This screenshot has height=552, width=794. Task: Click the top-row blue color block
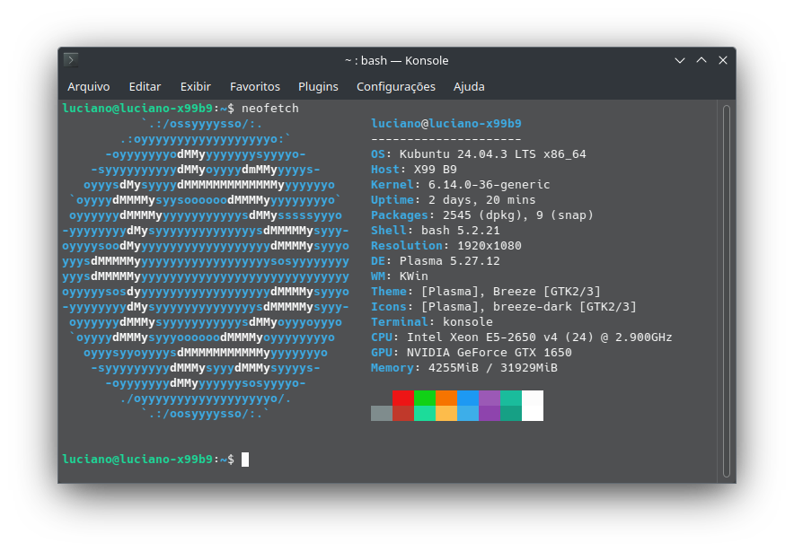point(468,398)
